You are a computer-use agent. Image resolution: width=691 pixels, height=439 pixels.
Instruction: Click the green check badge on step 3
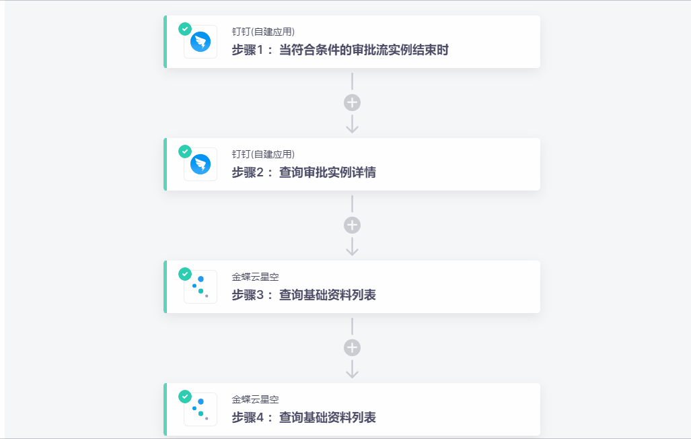[x=185, y=274]
